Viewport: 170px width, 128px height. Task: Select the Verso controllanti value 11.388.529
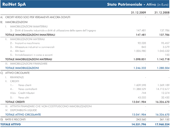click(139, 89)
